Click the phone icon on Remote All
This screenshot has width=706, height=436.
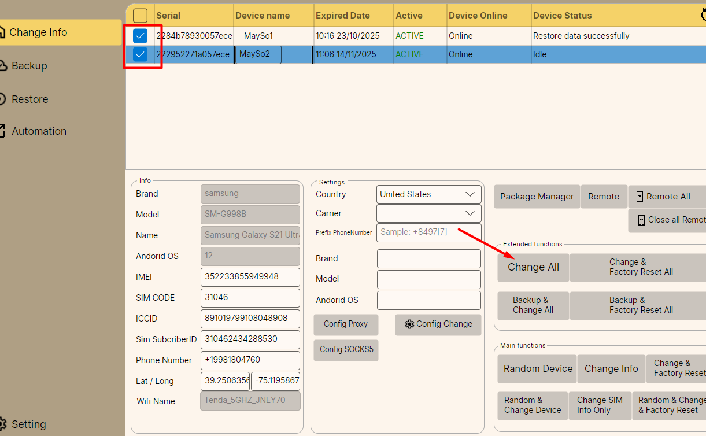[x=640, y=197]
